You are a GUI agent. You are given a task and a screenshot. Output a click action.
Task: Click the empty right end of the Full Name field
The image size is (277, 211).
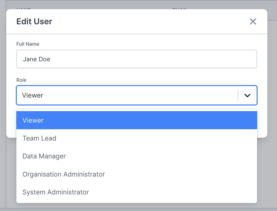[230, 59]
